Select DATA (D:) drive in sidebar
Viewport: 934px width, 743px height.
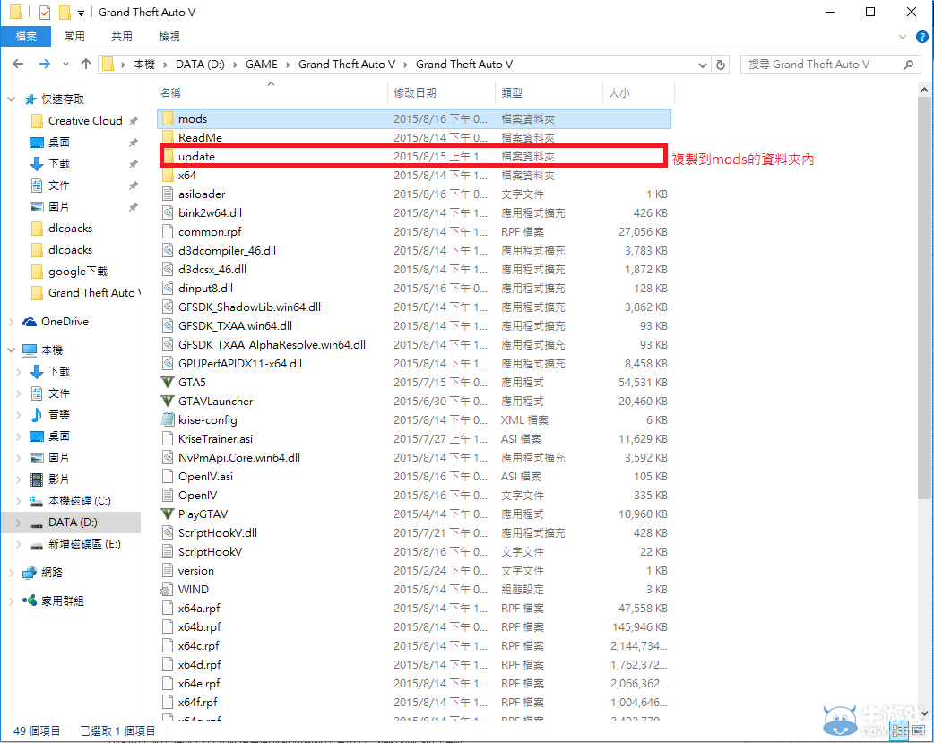pyautogui.click(x=73, y=523)
